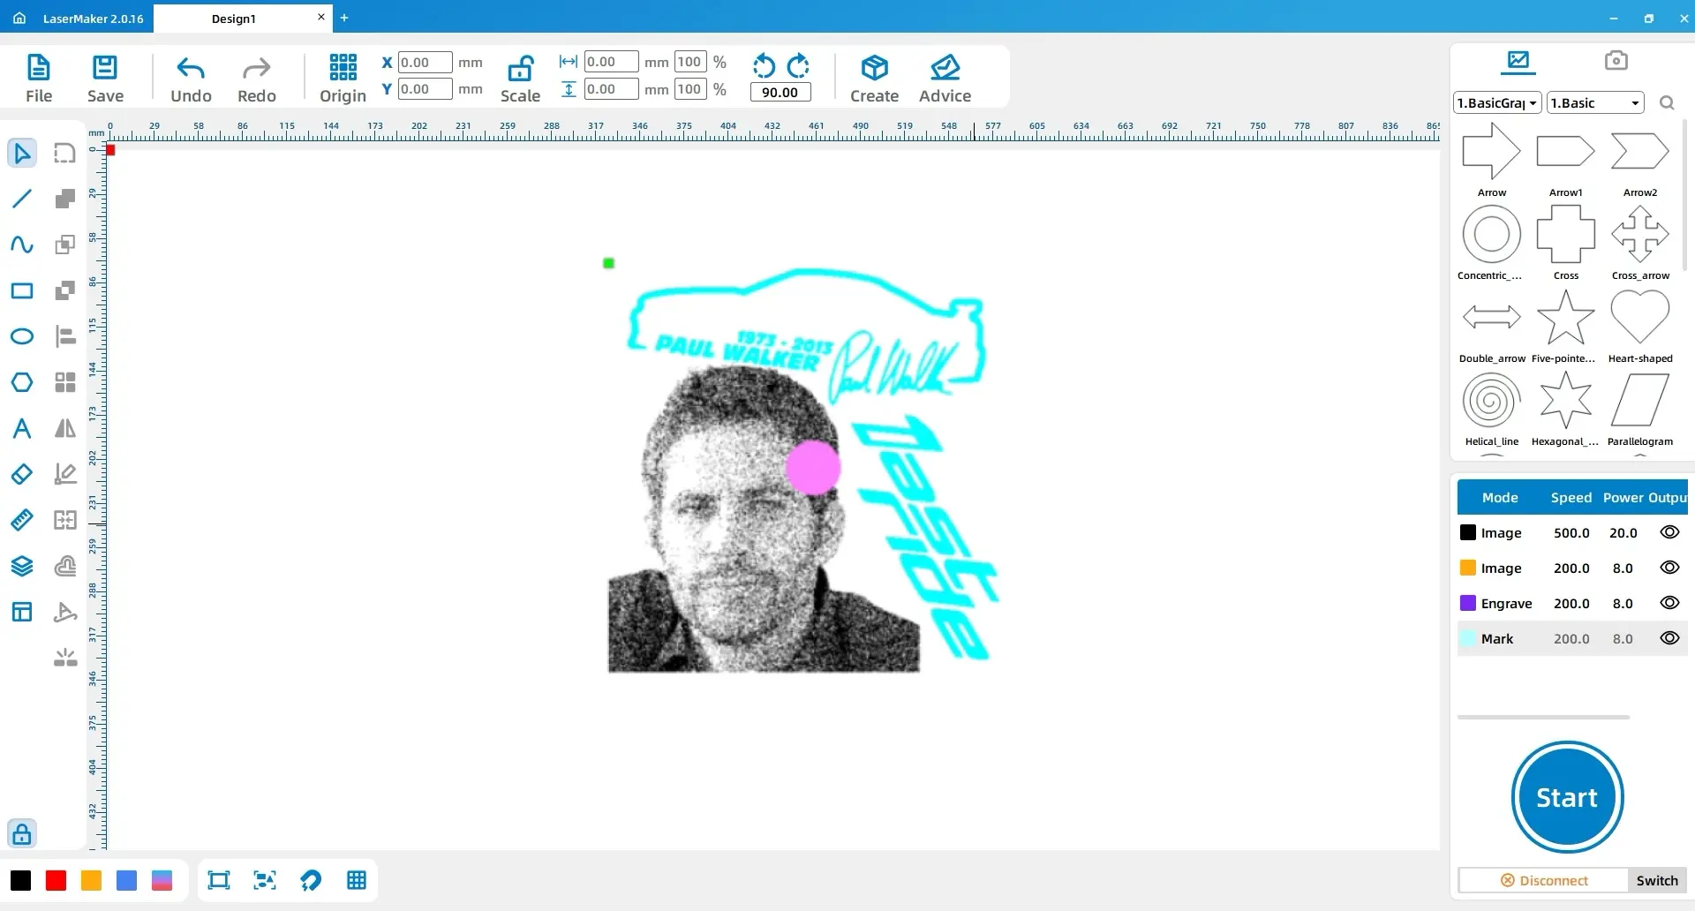
Task: Open the File menu
Action: (x=39, y=79)
